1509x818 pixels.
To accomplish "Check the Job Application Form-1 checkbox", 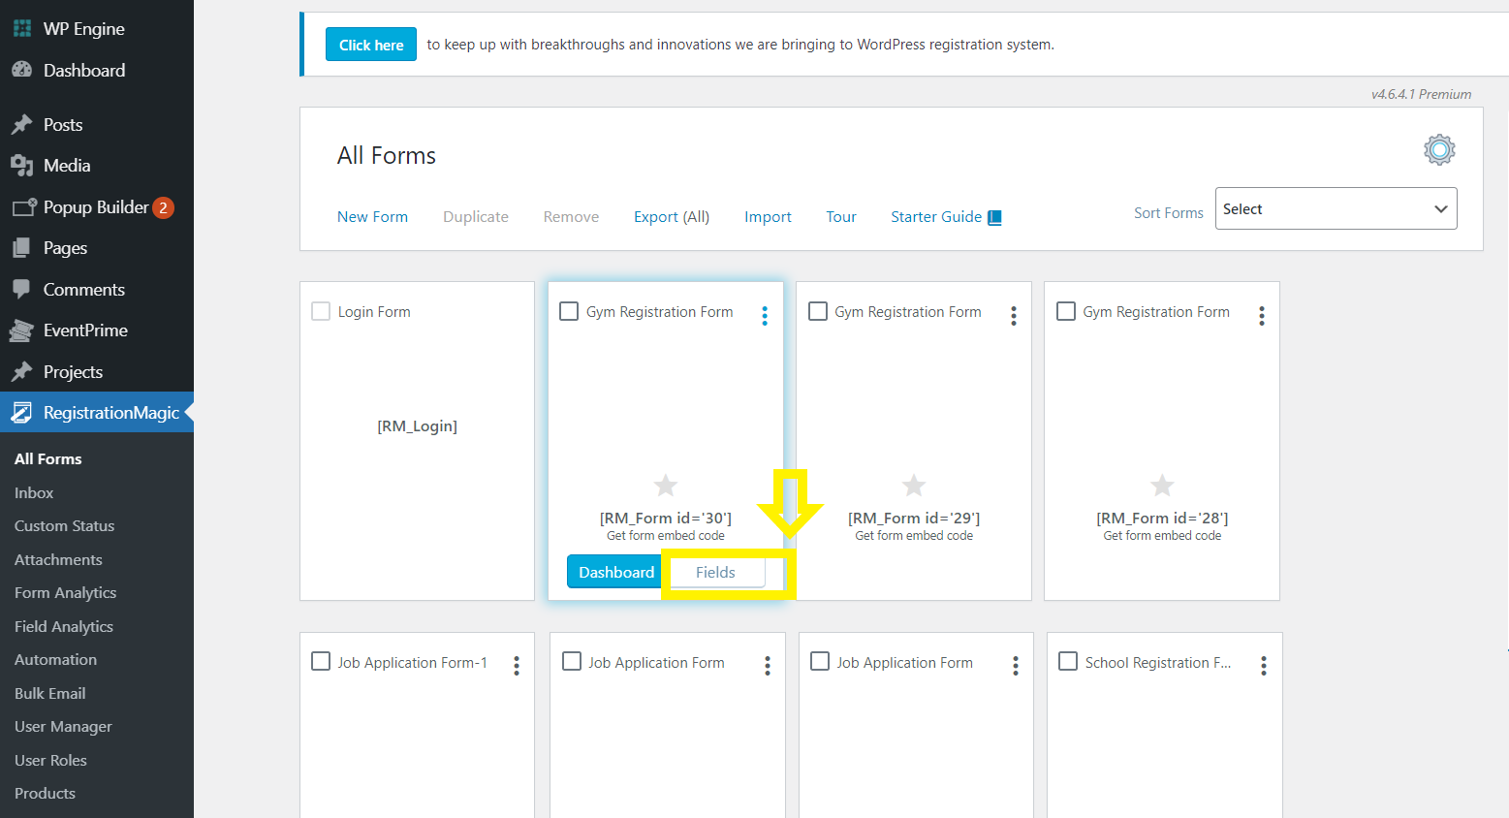I will tap(321, 661).
